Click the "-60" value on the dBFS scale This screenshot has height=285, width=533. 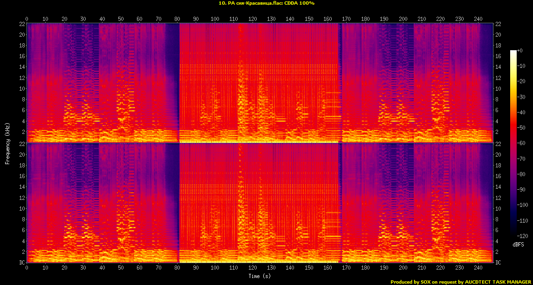point(521,143)
